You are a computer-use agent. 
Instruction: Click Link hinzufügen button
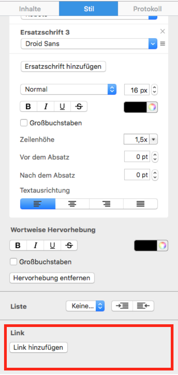38,347
